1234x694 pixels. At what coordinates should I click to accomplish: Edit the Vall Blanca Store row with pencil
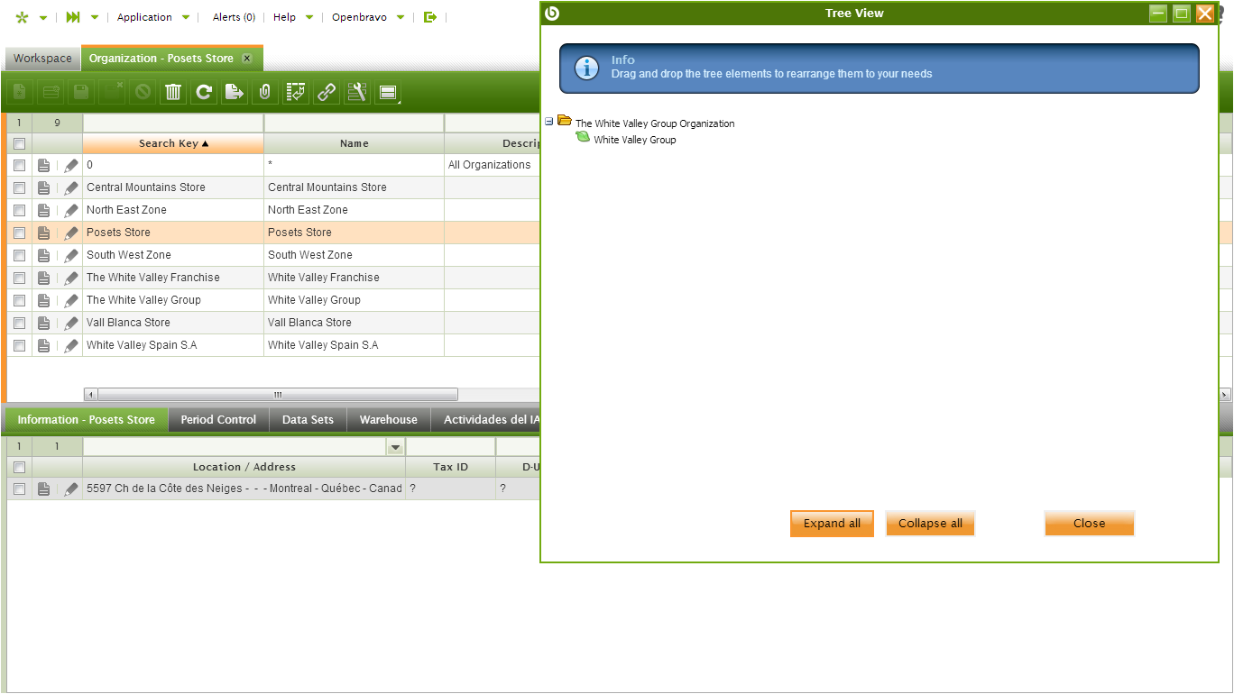coord(70,323)
